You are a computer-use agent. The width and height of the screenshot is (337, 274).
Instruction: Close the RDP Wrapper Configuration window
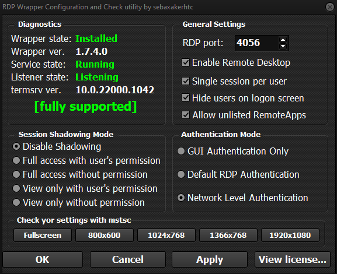coord(329,7)
